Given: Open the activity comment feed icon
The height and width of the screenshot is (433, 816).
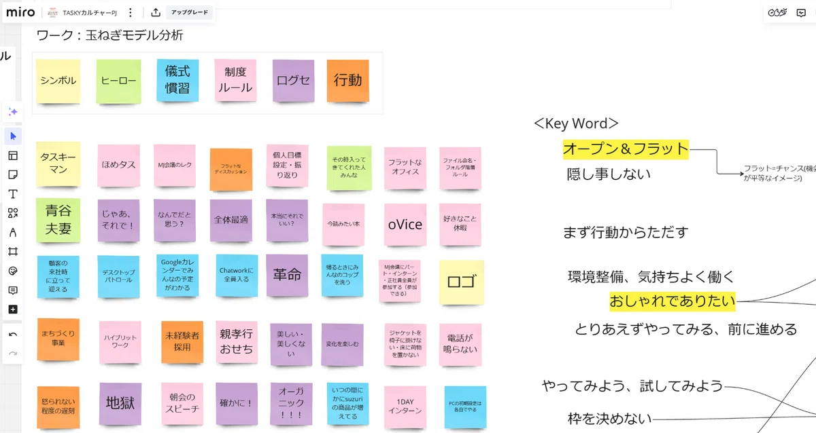Looking at the screenshot, I should (802, 12).
